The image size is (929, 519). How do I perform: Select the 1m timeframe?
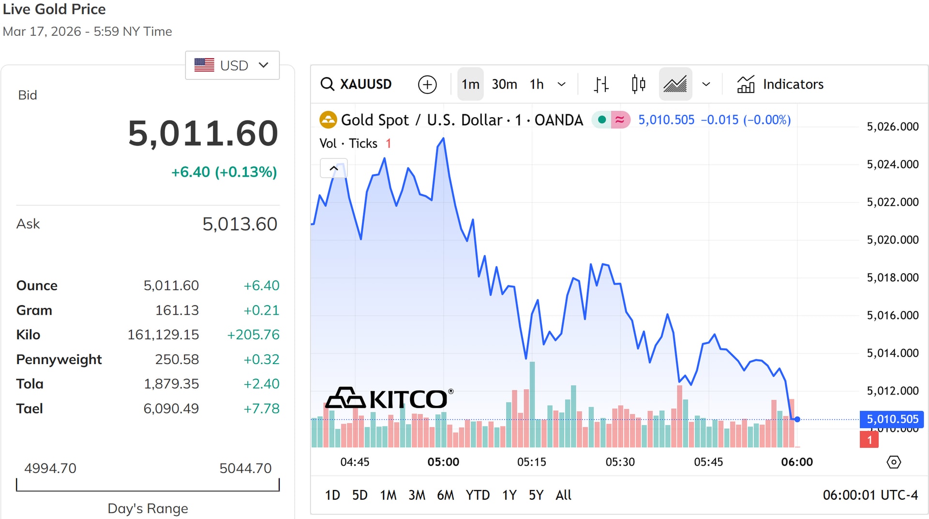470,84
